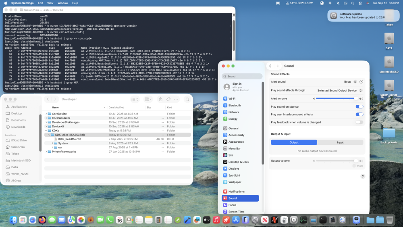Open News app in the Dock
The height and width of the screenshot is (227, 403).
pyautogui.click(x=265, y=220)
